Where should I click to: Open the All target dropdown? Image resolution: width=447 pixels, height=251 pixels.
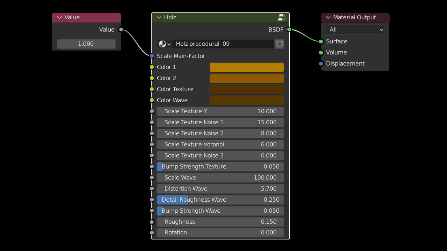[x=355, y=30]
